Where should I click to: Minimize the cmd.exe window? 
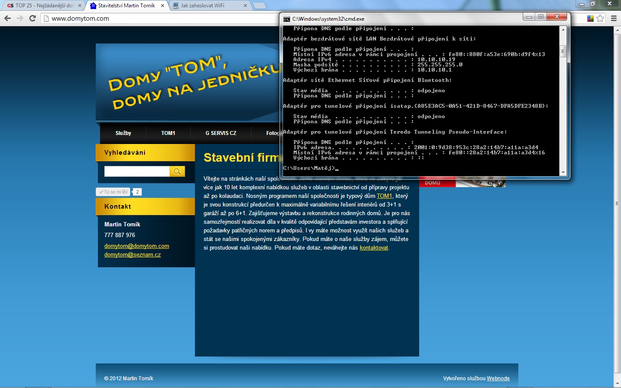(529, 16)
